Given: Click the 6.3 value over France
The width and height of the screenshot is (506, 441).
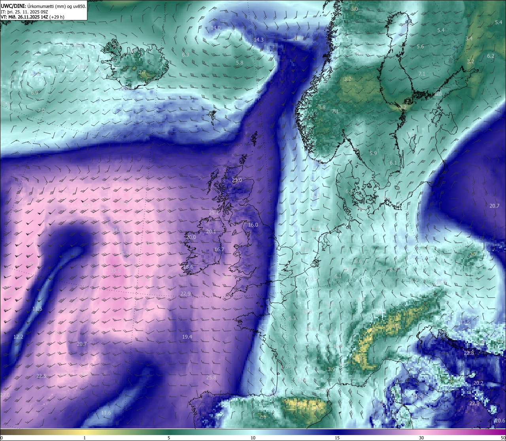Looking at the screenshot, I should [x=293, y=318].
